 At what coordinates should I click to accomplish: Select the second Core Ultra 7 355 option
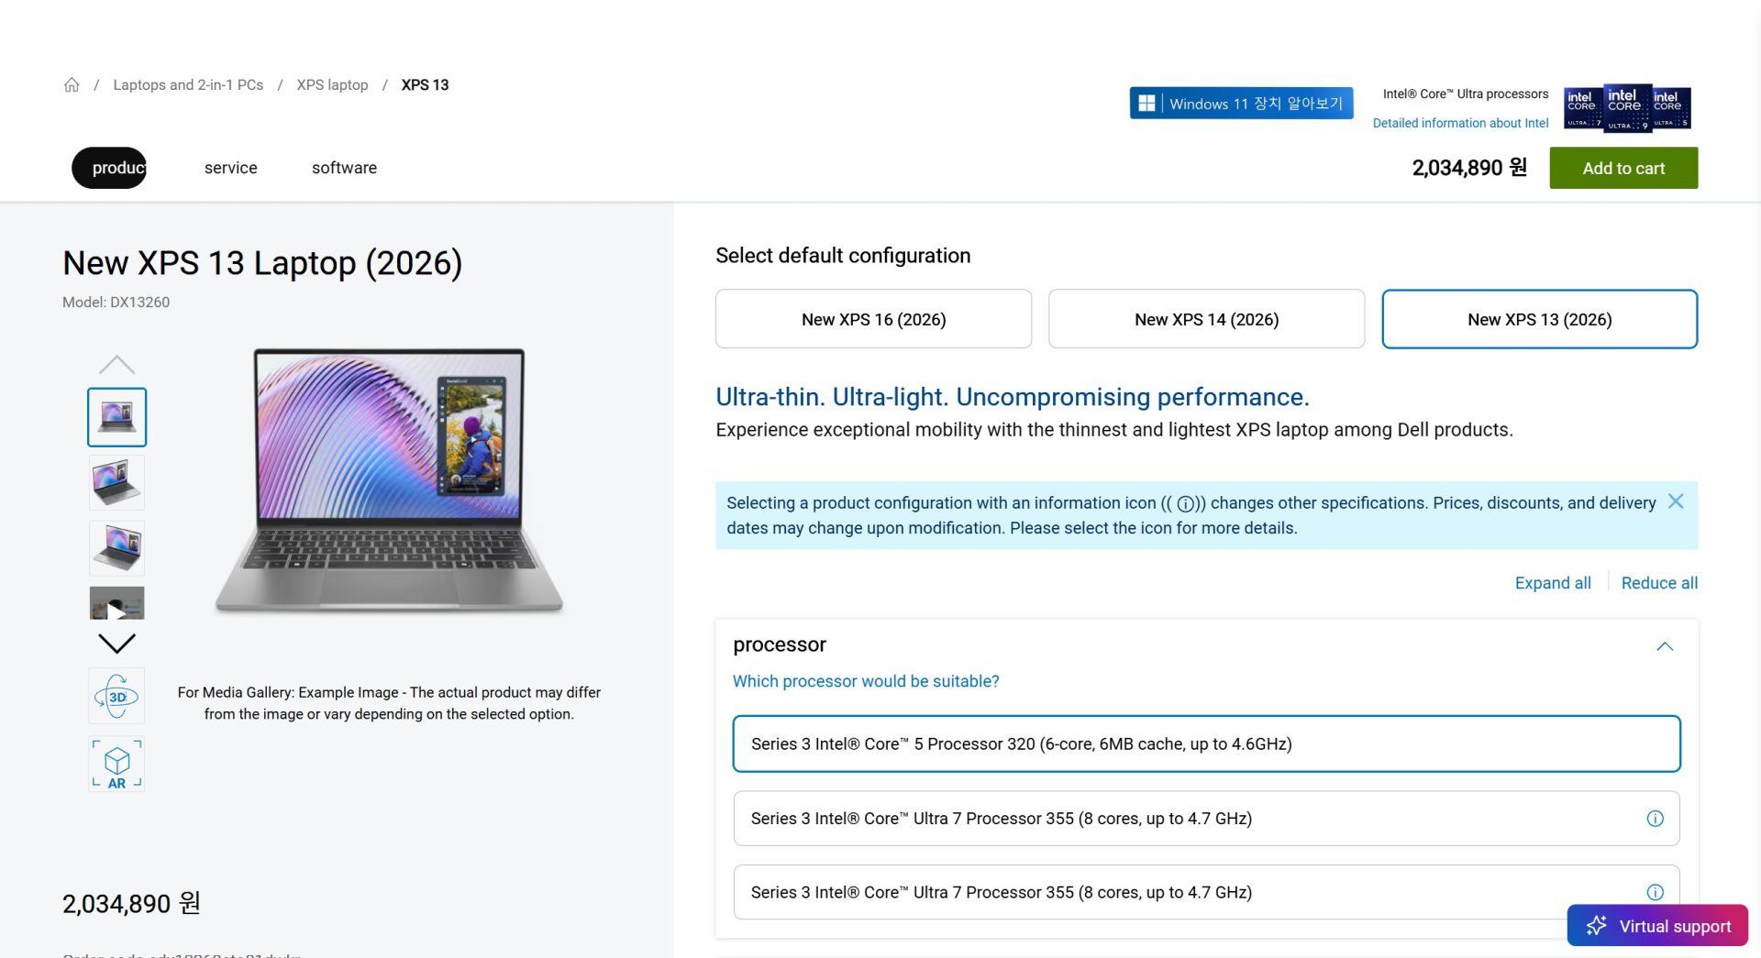(x=1206, y=892)
